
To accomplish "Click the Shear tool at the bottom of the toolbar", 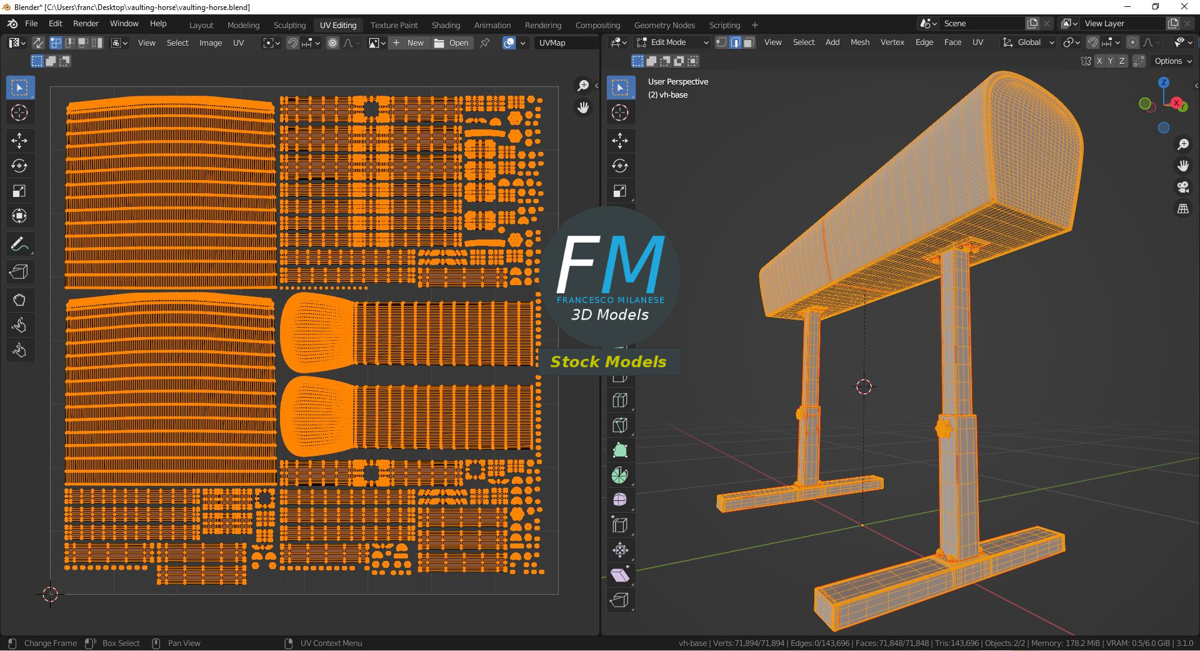I will point(619,575).
